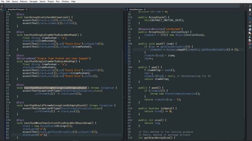This screenshot has width=252, height=141.
Task: Open the Run menu
Action: pos(58,2)
